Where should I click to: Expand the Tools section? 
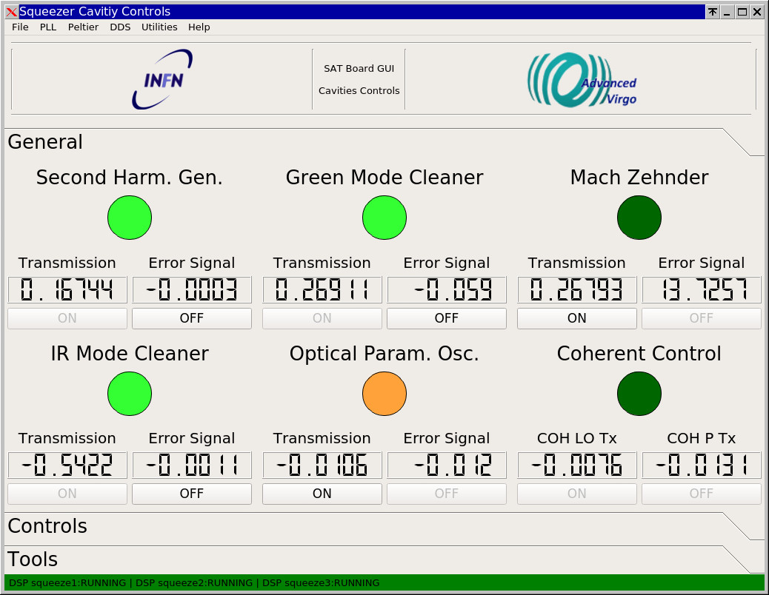pos(33,559)
